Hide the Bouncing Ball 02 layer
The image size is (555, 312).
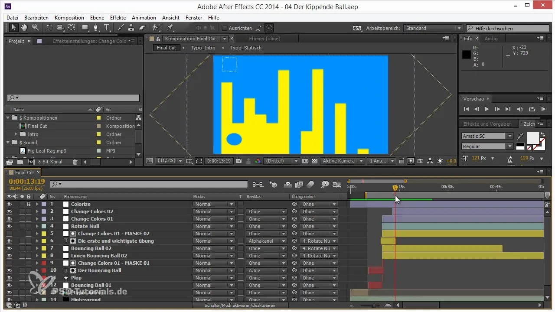click(9, 248)
